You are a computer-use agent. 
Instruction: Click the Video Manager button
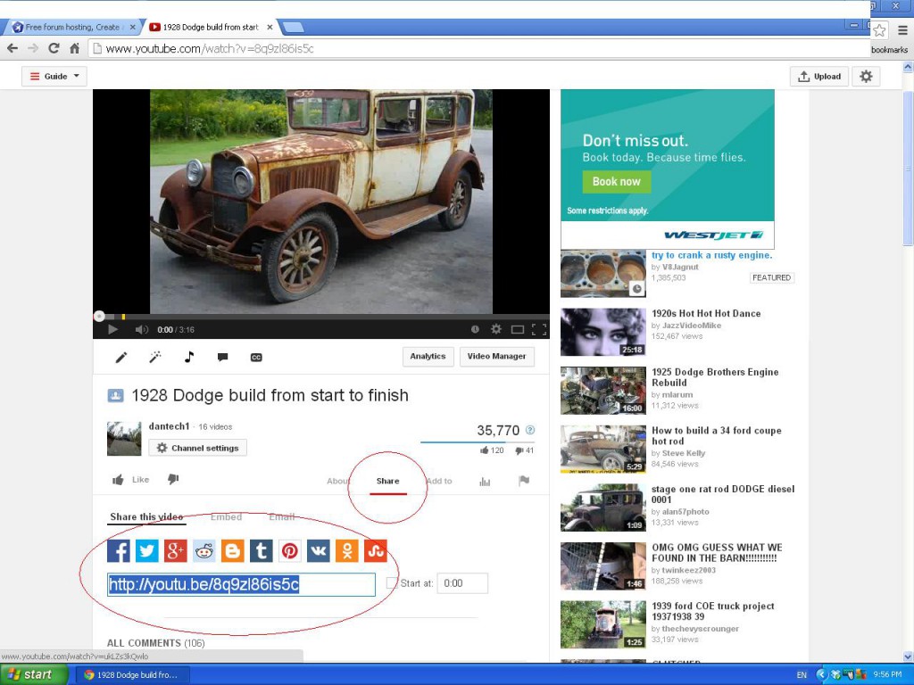click(496, 357)
